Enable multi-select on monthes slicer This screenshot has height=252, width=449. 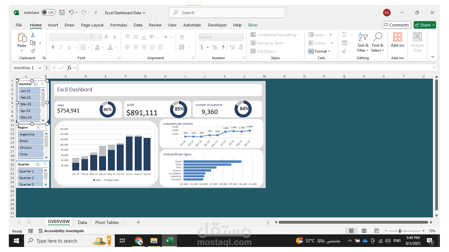(x=36, y=84)
